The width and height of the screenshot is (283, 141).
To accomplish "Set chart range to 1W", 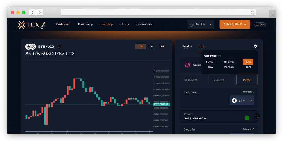I will tap(151, 46).
